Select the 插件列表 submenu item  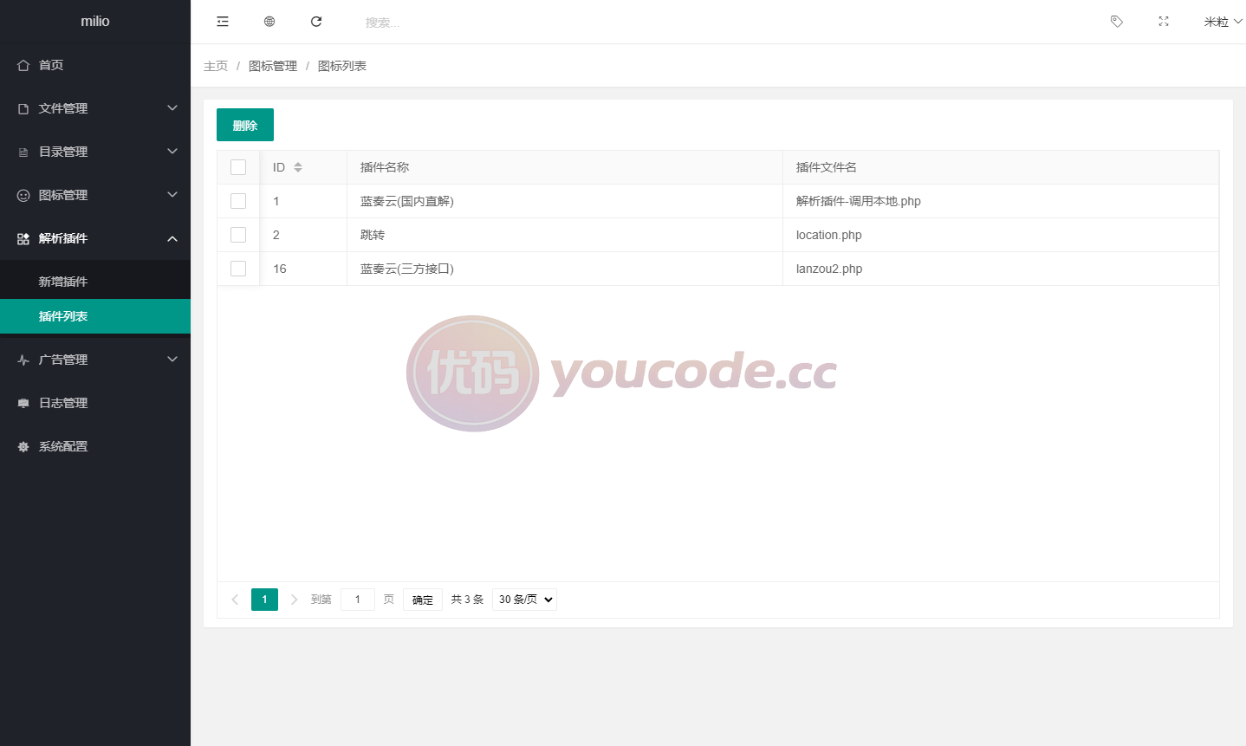point(95,316)
